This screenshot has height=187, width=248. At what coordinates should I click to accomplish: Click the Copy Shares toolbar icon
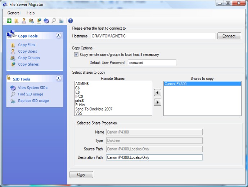click(39, 21)
